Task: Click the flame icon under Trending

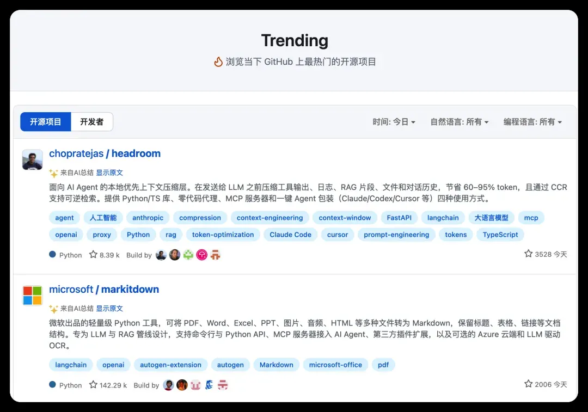Action: [x=218, y=62]
